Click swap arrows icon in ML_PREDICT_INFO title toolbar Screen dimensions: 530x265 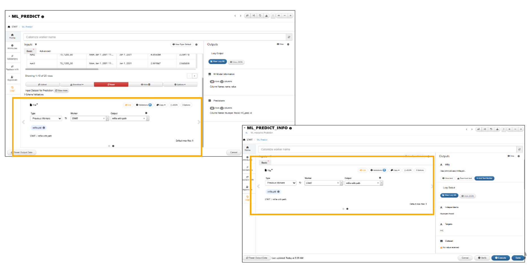click(479, 129)
